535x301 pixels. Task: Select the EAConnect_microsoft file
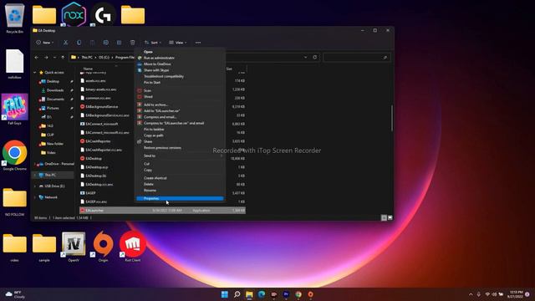(x=102, y=124)
